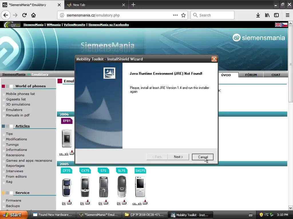The image size is (293, 219).
Task: Download the EF81 emulator via its icon
Action: 72,153
